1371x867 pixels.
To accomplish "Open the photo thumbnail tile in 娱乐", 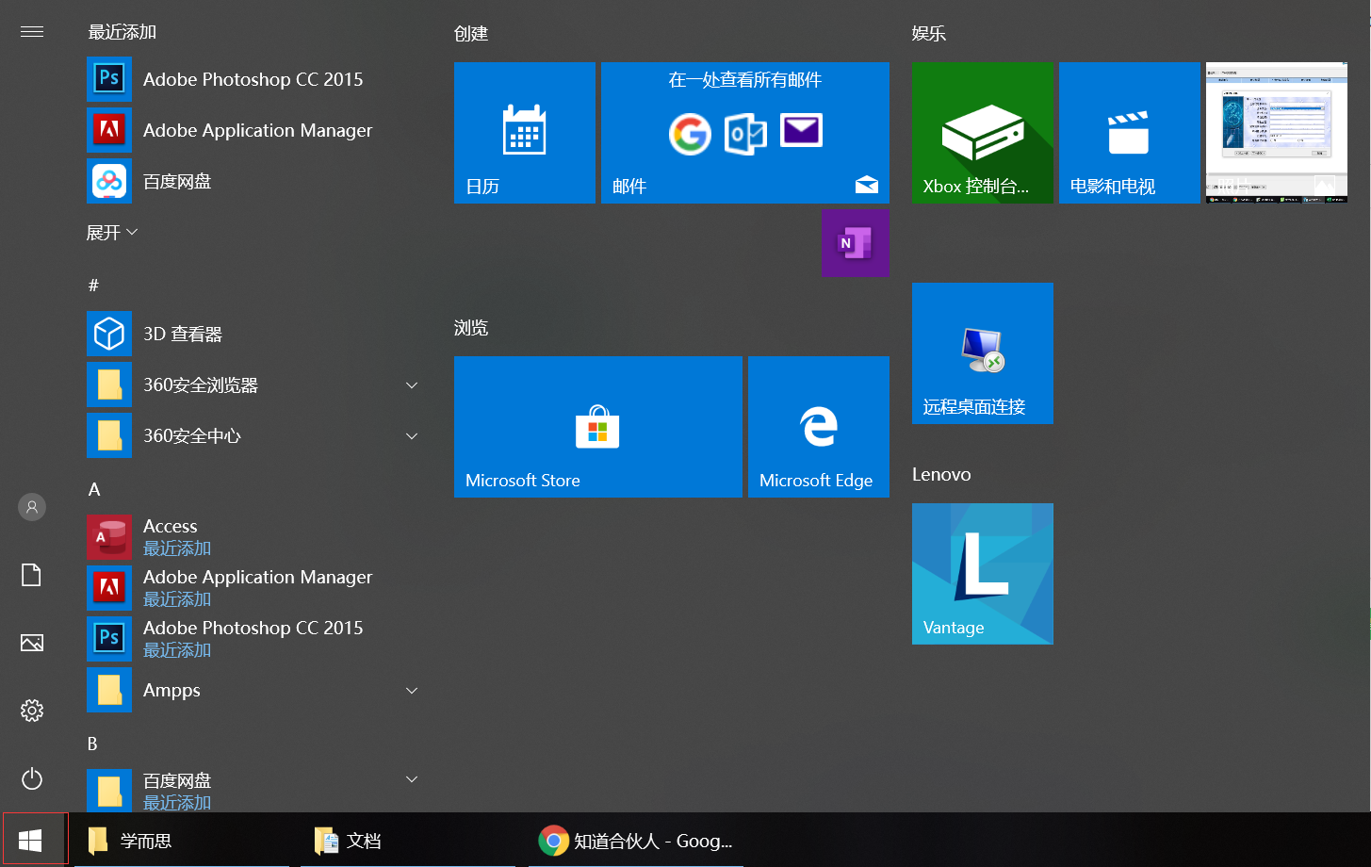I will pos(1277,133).
